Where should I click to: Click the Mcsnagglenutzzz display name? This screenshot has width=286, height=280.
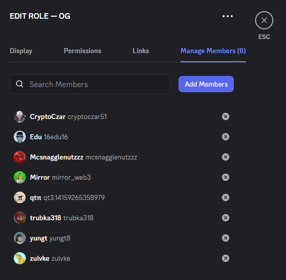[57, 157]
